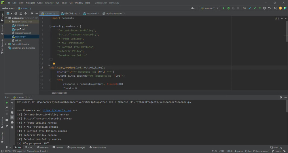Push commits using the green arrow icon

click(259, 8)
